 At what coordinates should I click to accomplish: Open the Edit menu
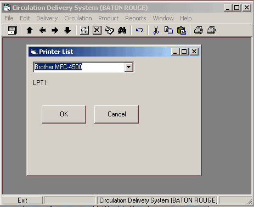point(25,18)
